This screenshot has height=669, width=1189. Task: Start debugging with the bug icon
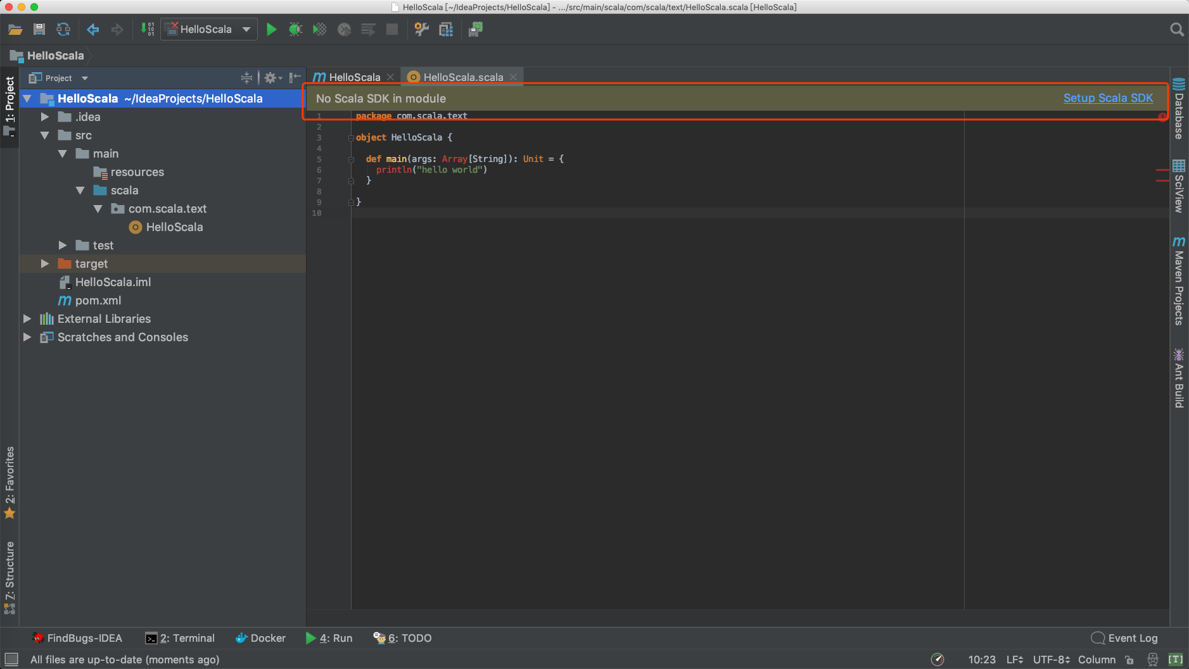tap(296, 29)
